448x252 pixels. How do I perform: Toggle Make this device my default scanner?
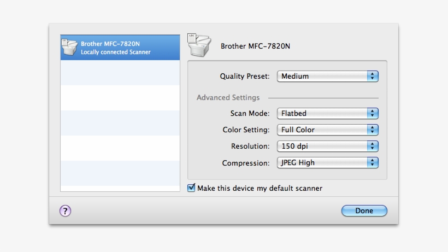(191, 187)
